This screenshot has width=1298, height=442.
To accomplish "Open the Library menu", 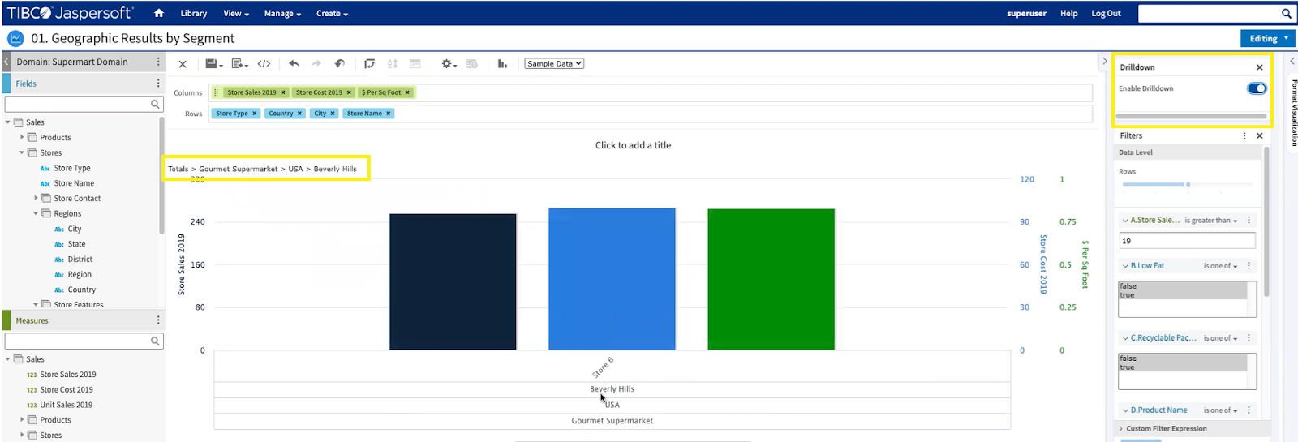I will coord(193,14).
